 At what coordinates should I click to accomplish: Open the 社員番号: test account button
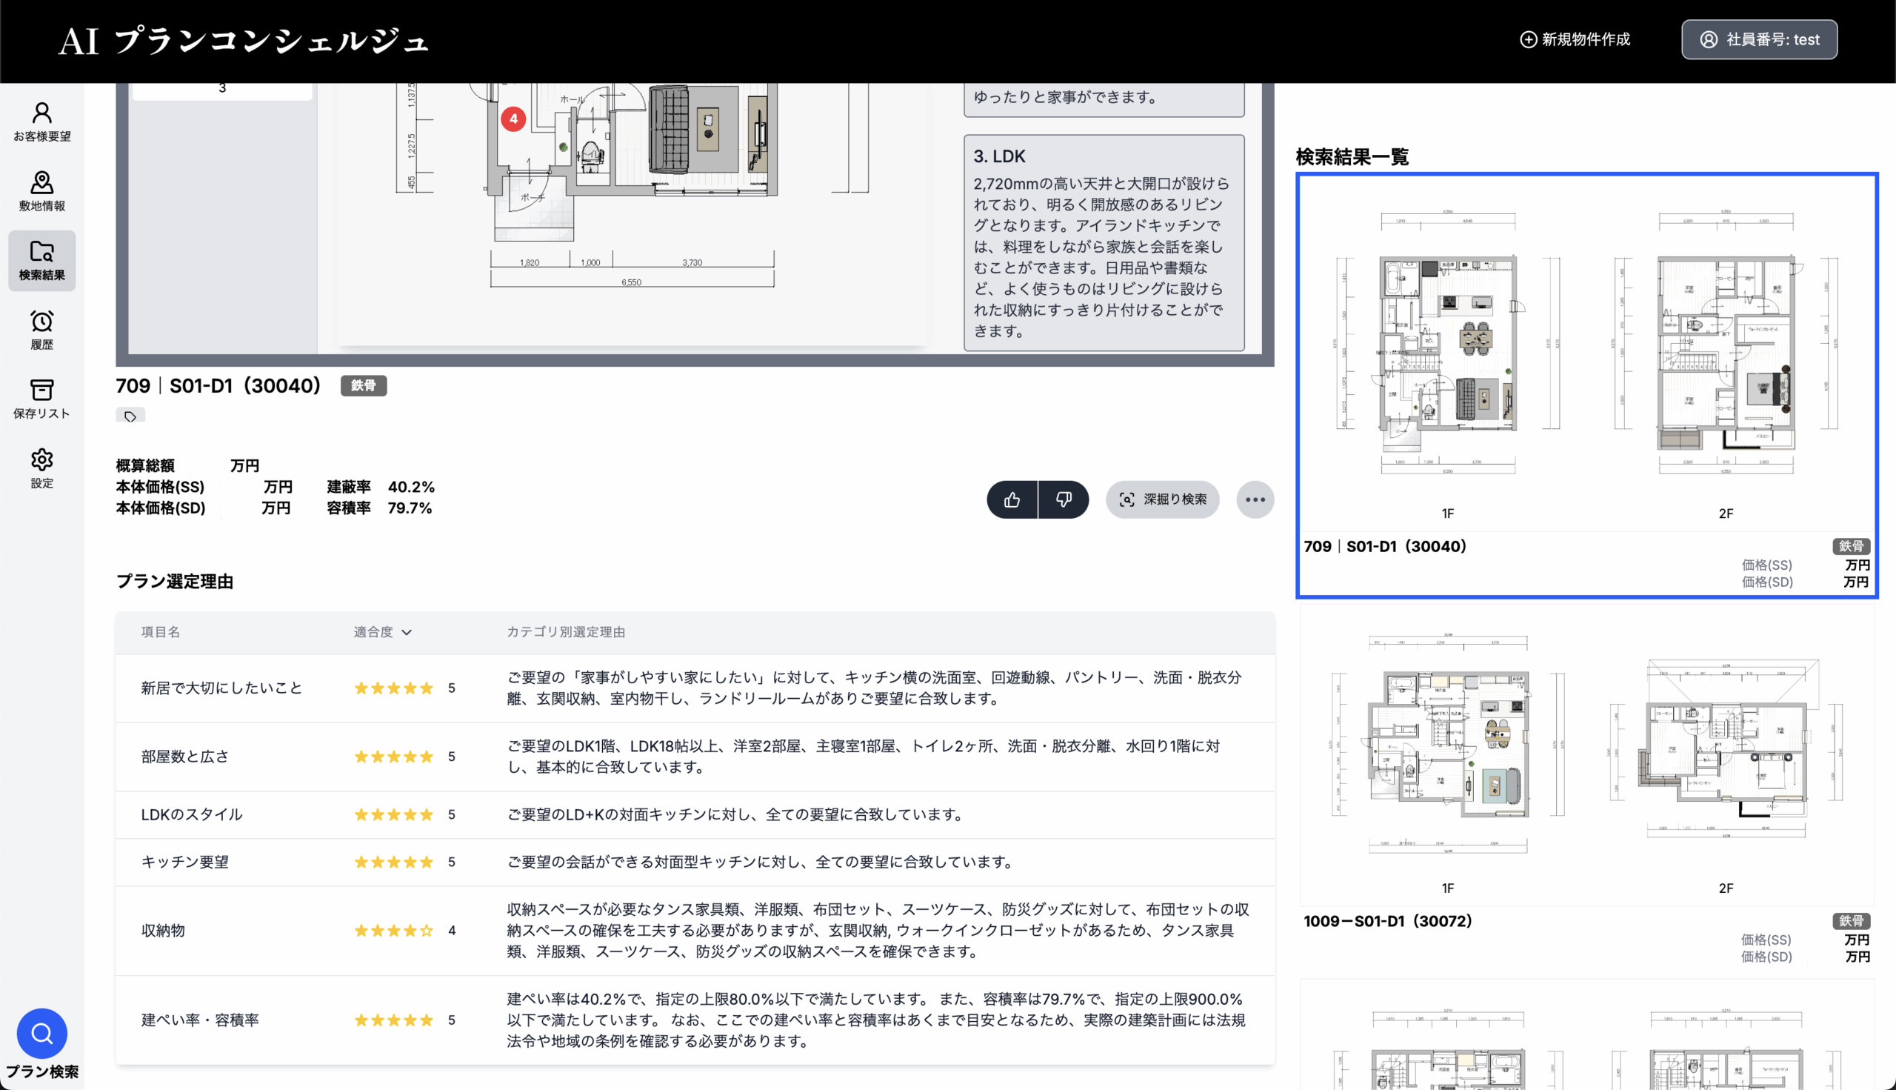coord(1758,40)
